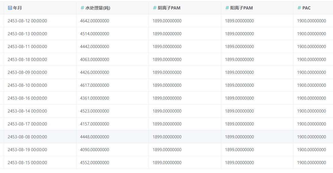333x173 pixels.
Task: Click the # icon on 阳离子PAM column
Action: pos(227,8)
